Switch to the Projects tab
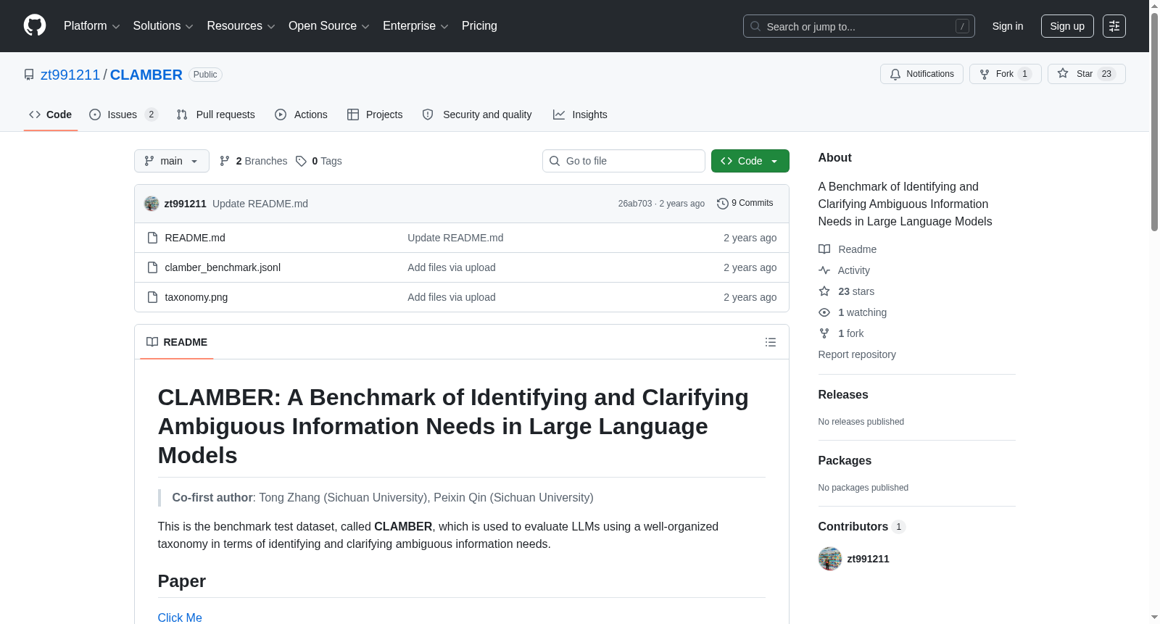1160x624 pixels. [375, 115]
